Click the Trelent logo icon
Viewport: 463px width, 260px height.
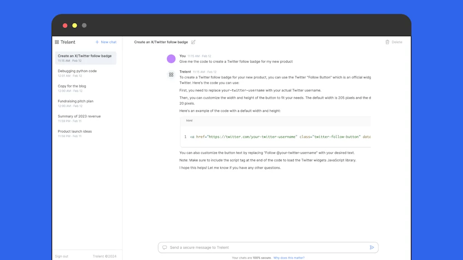57,42
